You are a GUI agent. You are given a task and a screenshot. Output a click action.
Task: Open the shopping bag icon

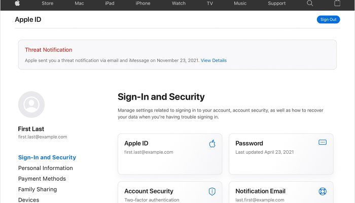click(337, 4)
